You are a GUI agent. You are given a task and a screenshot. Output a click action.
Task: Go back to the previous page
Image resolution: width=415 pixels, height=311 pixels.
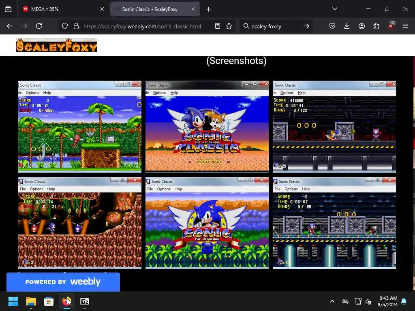click(10, 26)
